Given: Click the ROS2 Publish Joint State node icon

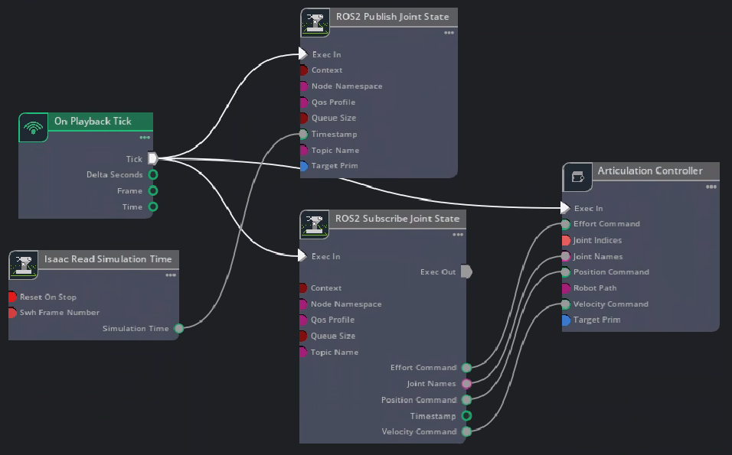Looking at the screenshot, I should point(315,23).
